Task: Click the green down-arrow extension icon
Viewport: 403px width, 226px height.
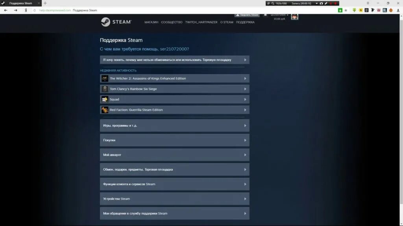Action: point(354,10)
